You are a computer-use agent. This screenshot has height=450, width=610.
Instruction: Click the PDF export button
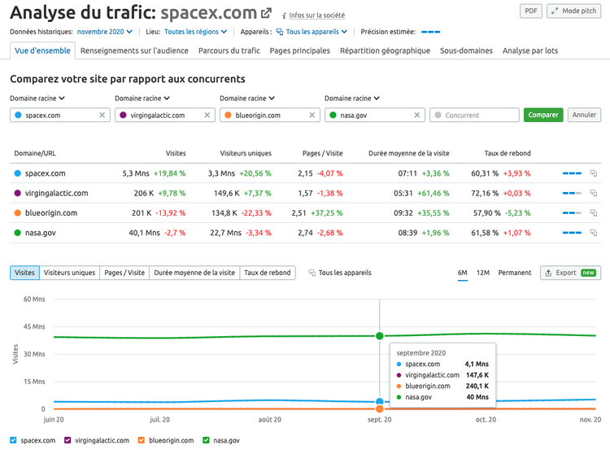[531, 11]
